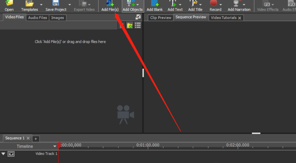This screenshot has height=163, width=296.
Task: Open the Video Effects FX button
Action: (x=267, y=6)
